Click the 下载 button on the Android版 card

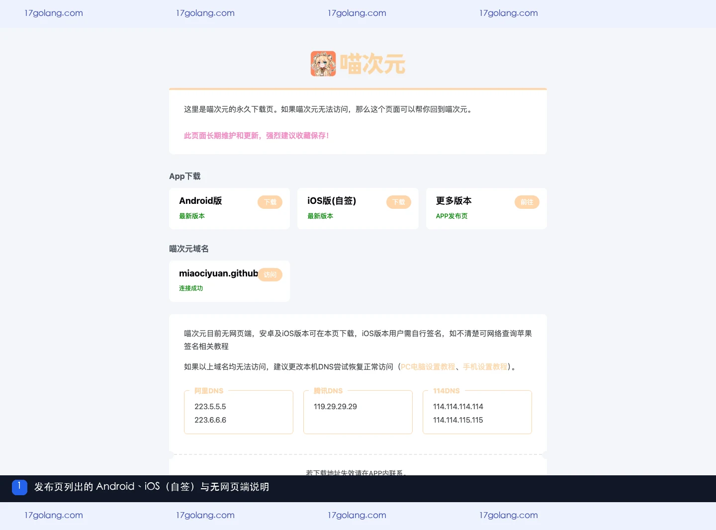270,202
